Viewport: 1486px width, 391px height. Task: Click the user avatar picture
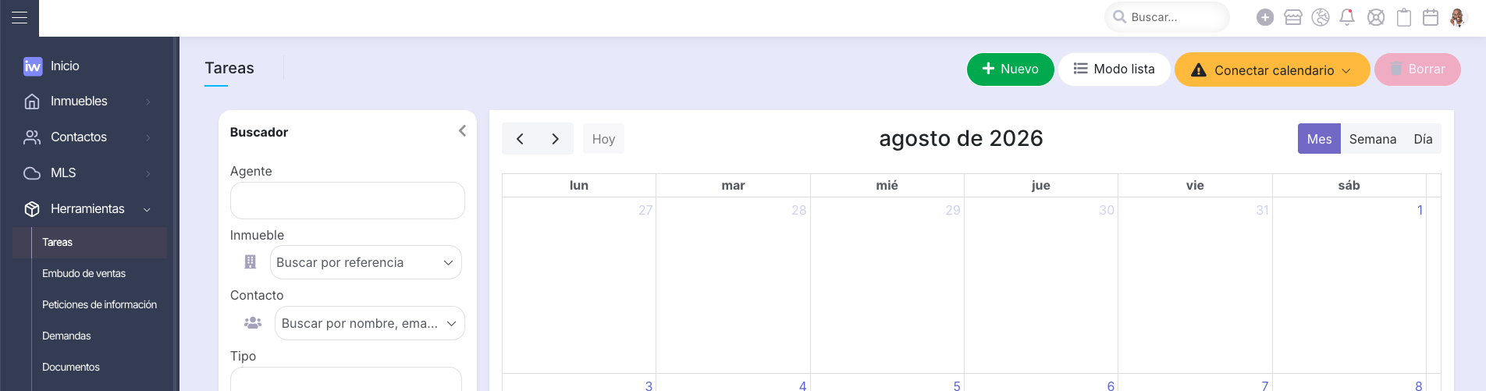[x=1458, y=17]
